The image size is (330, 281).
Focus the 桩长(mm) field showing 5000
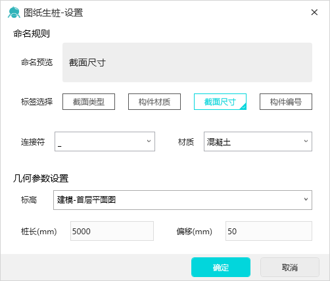[112, 231]
